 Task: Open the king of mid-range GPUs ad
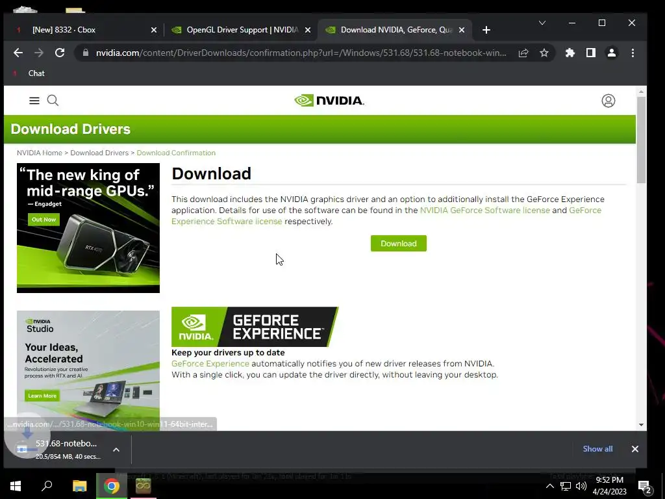(88, 228)
